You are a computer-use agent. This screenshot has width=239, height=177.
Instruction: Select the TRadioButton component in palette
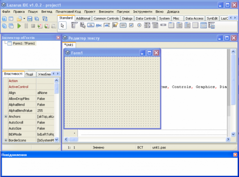139,25
